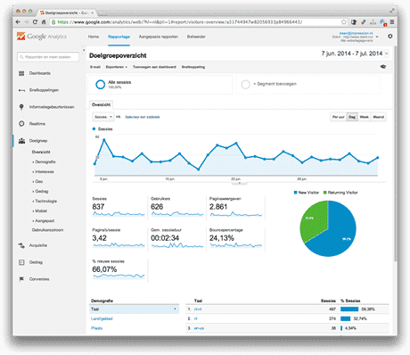The width and height of the screenshot is (410, 355).
Task: Click Selecteer een statistiek link
Action: click(x=143, y=117)
